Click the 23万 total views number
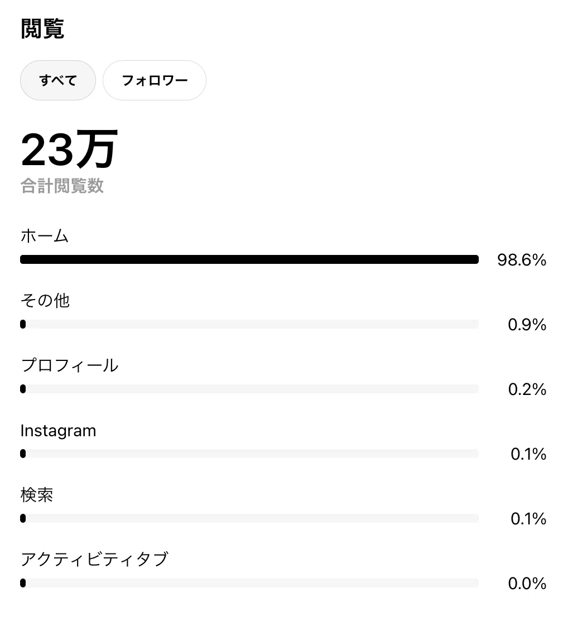The image size is (568, 617). coord(69,149)
